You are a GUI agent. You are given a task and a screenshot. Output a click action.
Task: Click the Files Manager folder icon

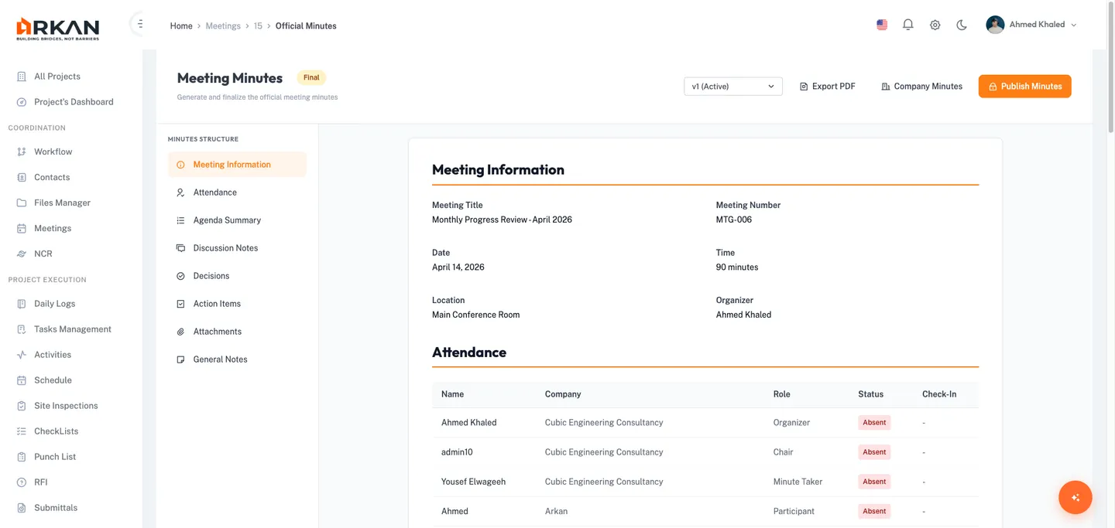(x=22, y=203)
